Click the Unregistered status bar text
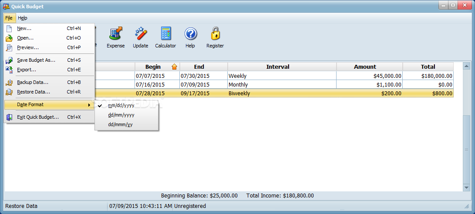The image size is (475, 214). click(x=190, y=206)
